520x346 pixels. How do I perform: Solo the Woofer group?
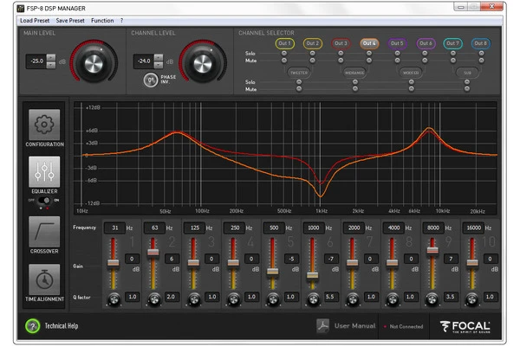tap(411, 82)
